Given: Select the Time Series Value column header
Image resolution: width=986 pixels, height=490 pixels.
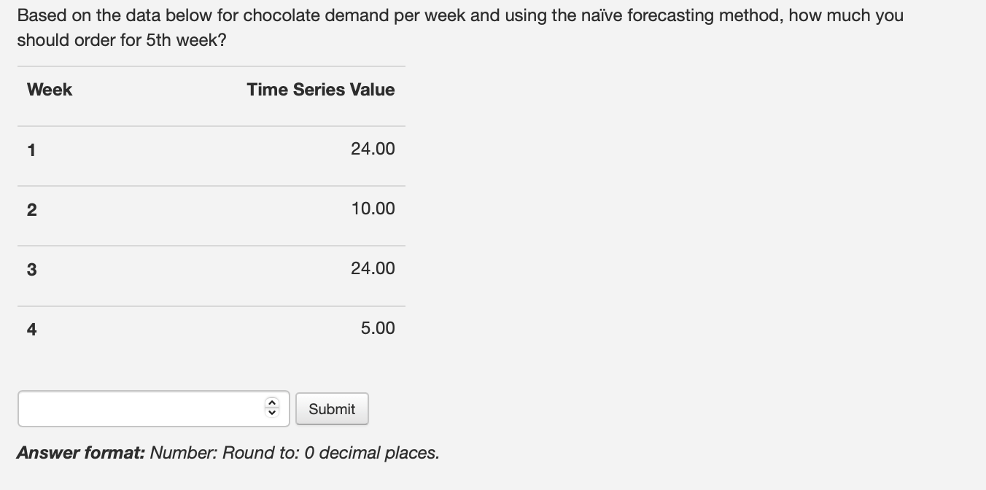Looking at the screenshot, I should [320, 89].
